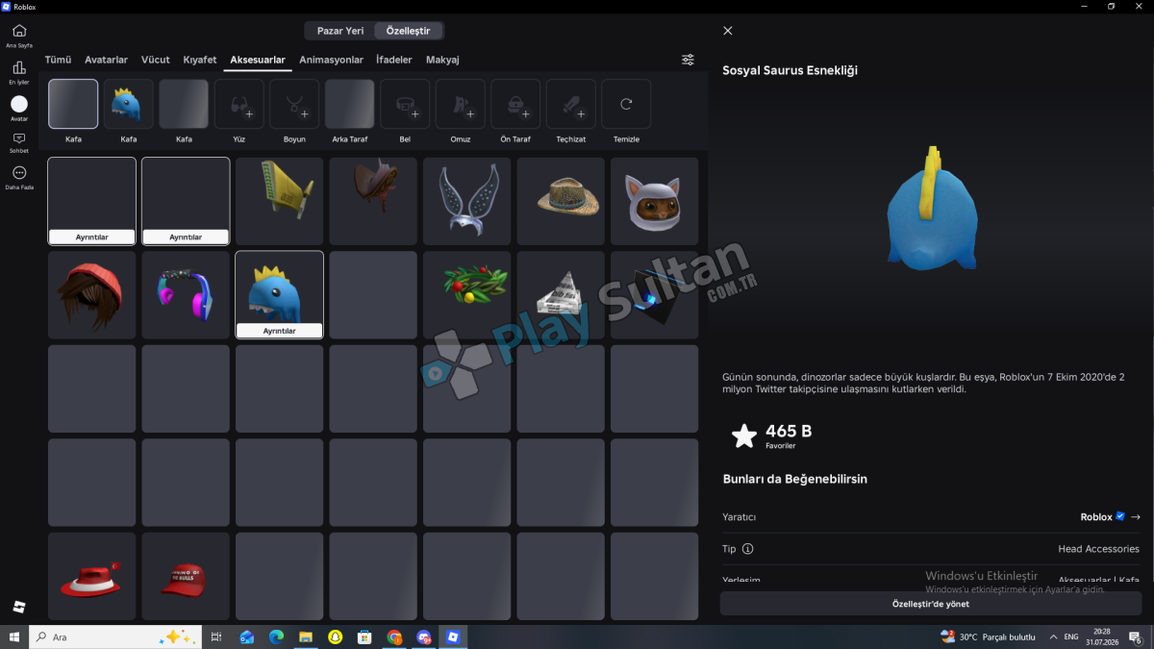Viewport: 1154px width, 649px height.
Task: Open the Makyaj tab
Action: tap(442, 60)
